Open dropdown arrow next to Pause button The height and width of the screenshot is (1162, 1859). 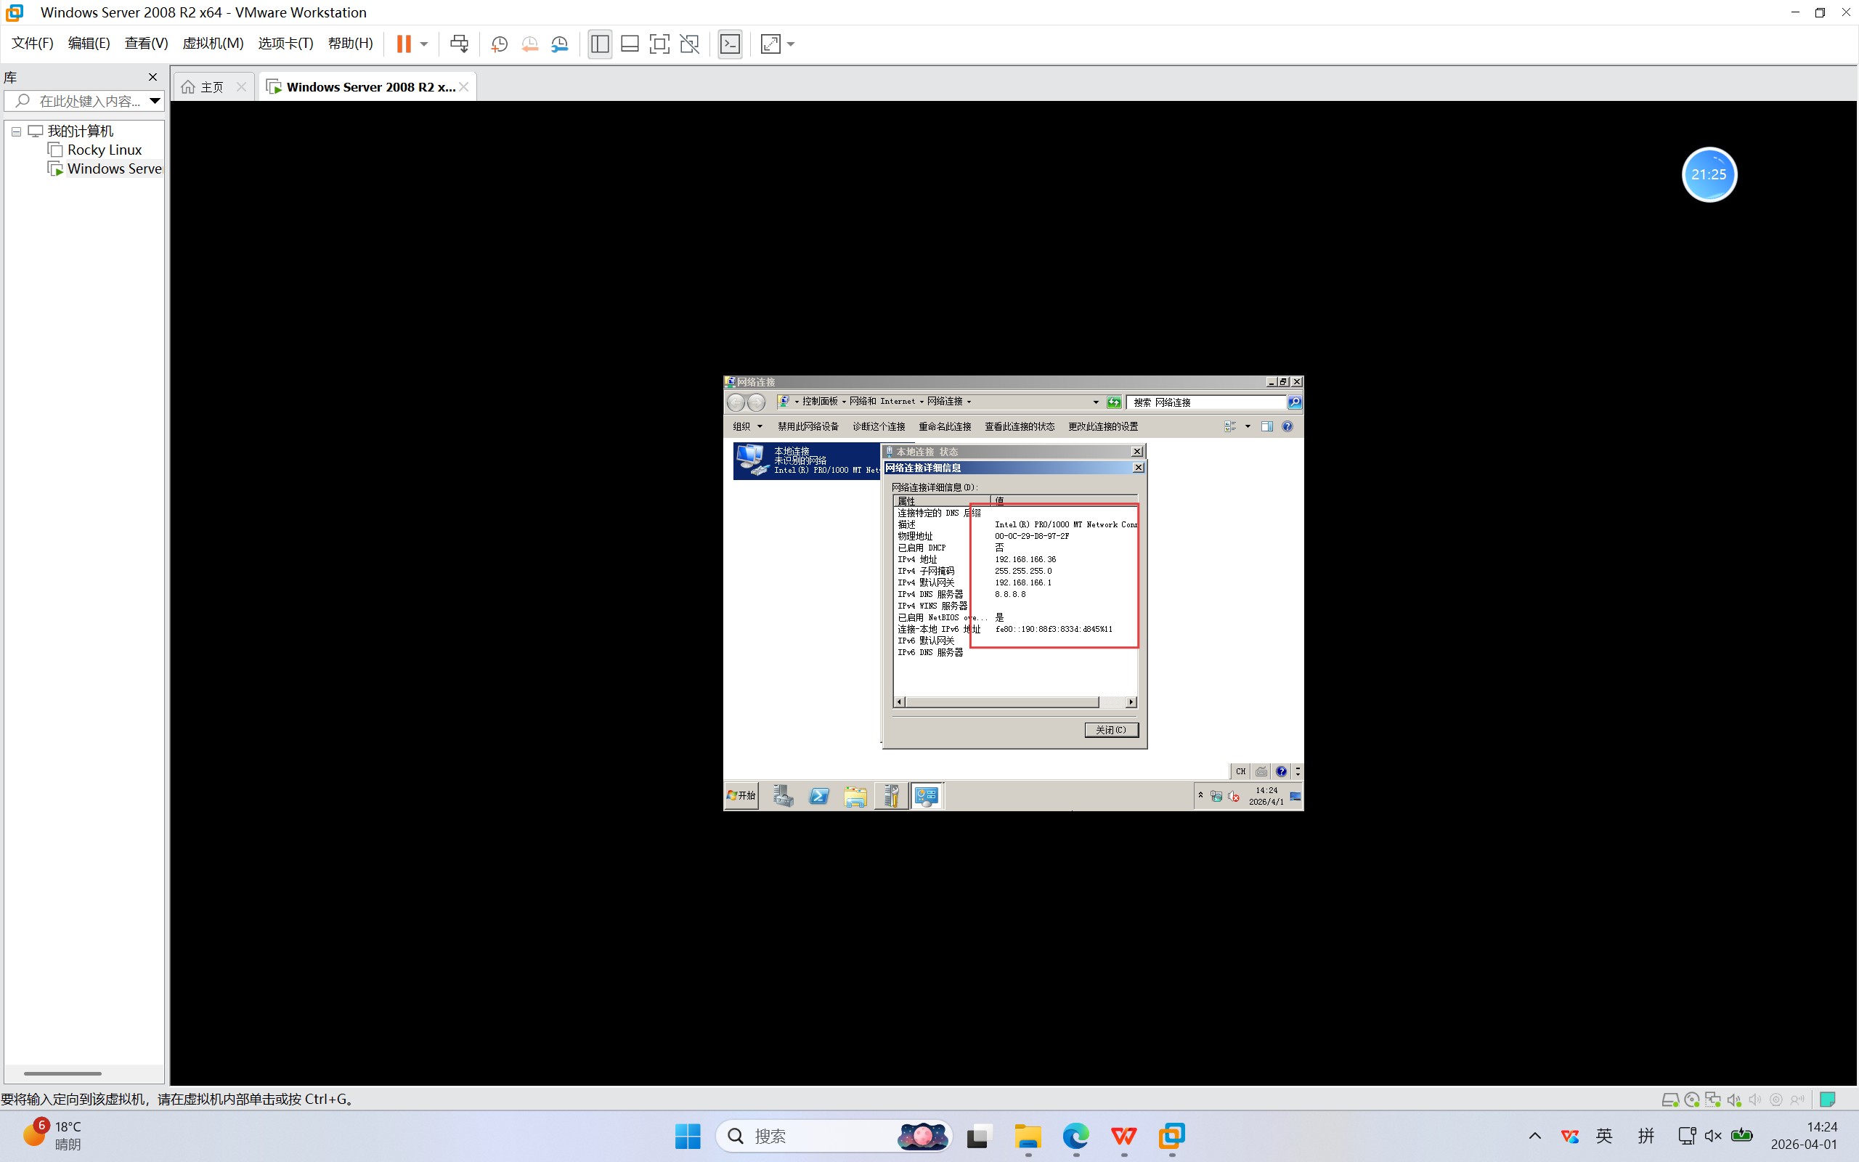coord(424,44)
